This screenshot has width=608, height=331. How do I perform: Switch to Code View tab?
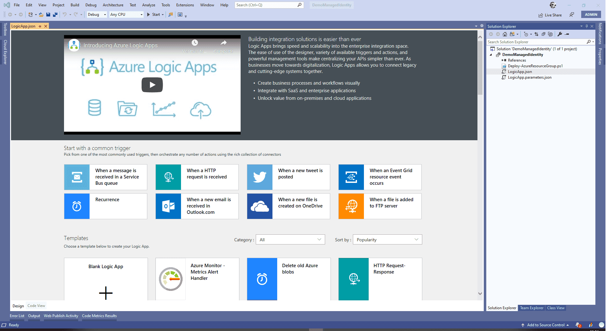pos(36,306)
